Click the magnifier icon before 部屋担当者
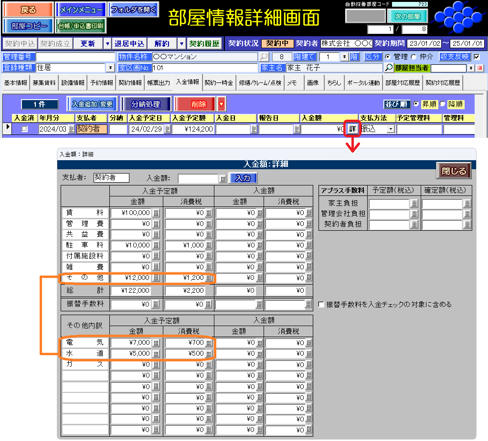Screen dimensions: 488x441 pyautogui.click(x=389, y=68)
